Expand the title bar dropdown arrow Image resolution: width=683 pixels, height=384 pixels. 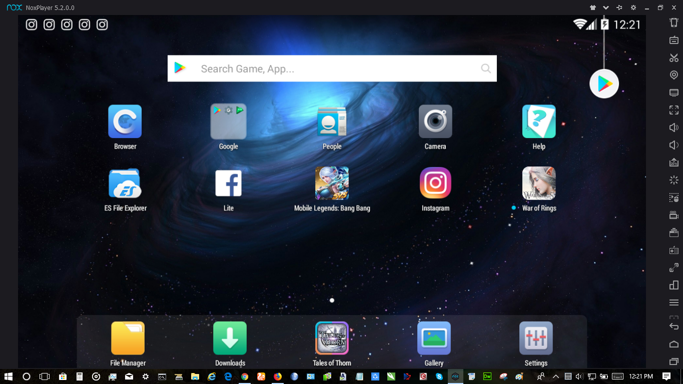606,7
